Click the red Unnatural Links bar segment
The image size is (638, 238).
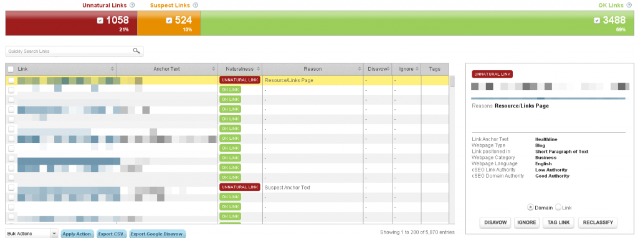tap(71, 23)
